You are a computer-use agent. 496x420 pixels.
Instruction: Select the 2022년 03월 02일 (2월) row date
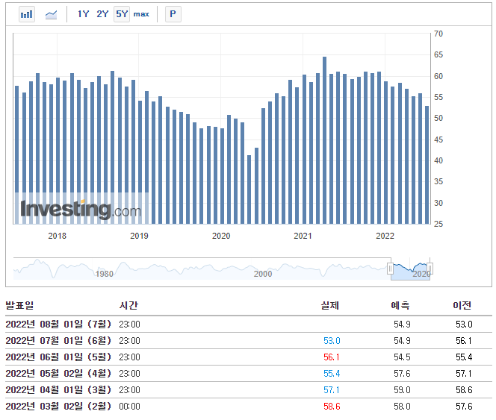click(x=58, y=407)
